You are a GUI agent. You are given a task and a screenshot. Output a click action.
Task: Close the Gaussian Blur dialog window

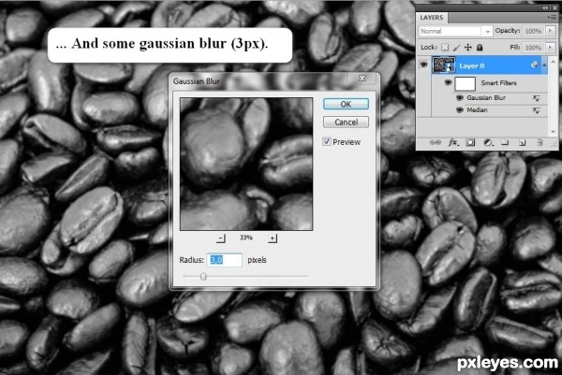click(x=362, y=79)
